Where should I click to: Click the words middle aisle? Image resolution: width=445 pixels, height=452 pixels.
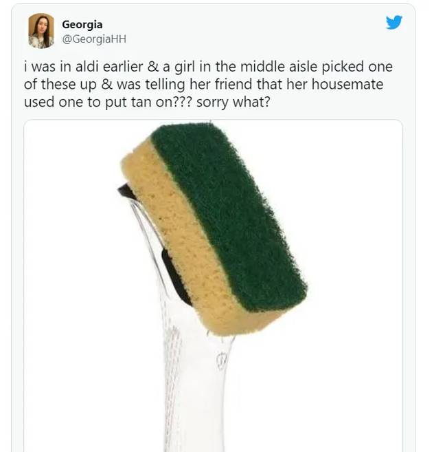tap(279, 67)
